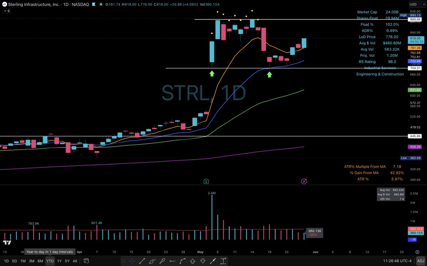Select the crosshair cursor tool
This screenshot has width=427, height=266.
[x=132, y=261]
